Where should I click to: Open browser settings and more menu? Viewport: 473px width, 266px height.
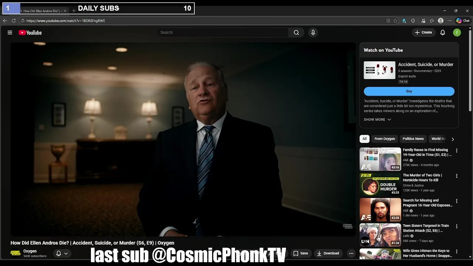pos(449,21)
